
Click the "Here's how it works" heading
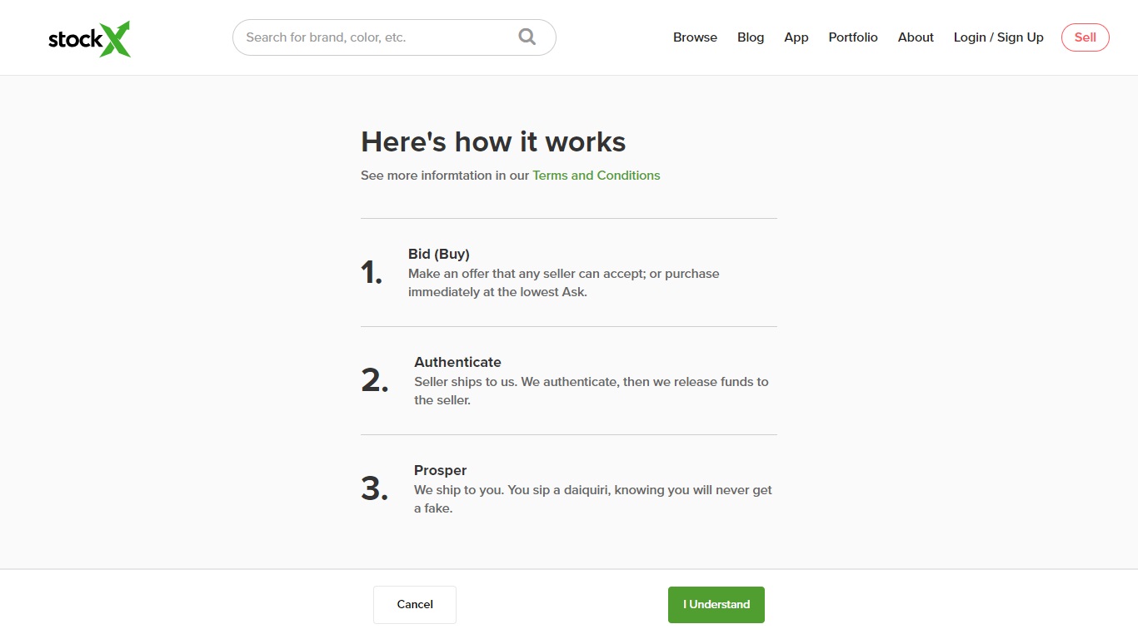tap(492, 141)
